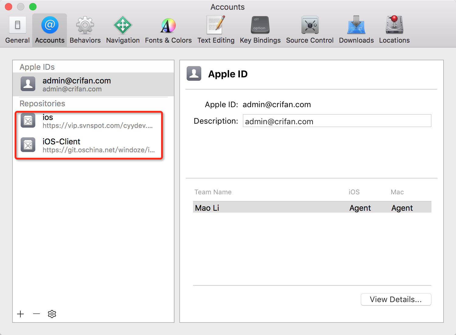This screenshot has height=335, width=456.
Task: Click the View Details... button
Action: (396, 299)
